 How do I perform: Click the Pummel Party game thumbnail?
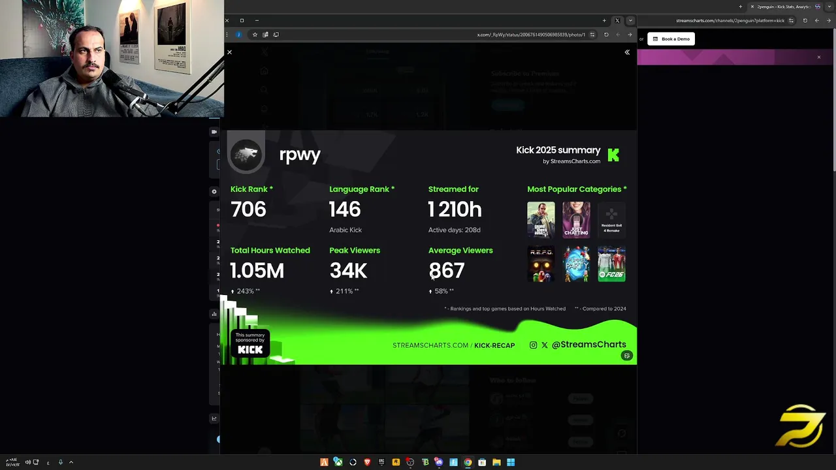tap(576, 264)
